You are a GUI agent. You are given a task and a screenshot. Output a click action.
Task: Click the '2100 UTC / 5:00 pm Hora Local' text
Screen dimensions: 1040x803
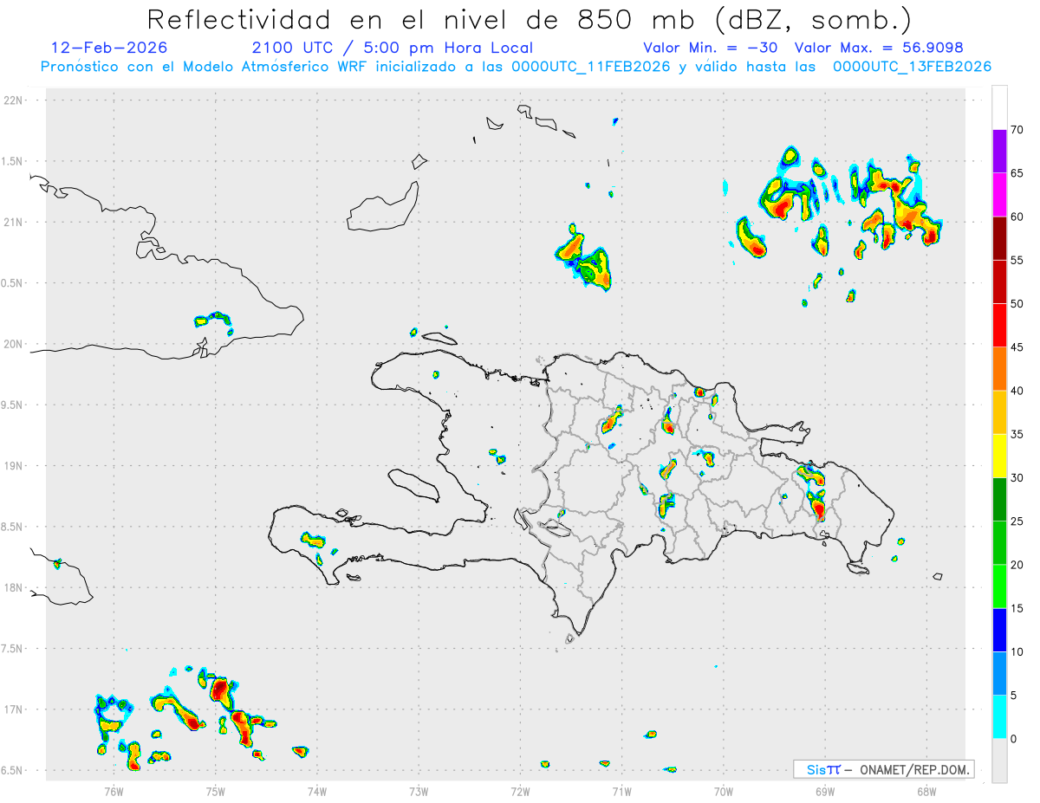[x=392, y=48]
